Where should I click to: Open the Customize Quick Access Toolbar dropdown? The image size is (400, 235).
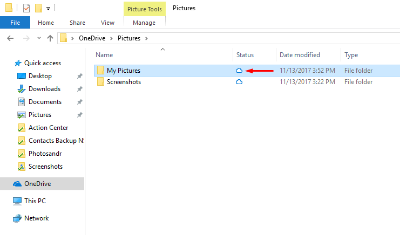(x=48, y=9)
